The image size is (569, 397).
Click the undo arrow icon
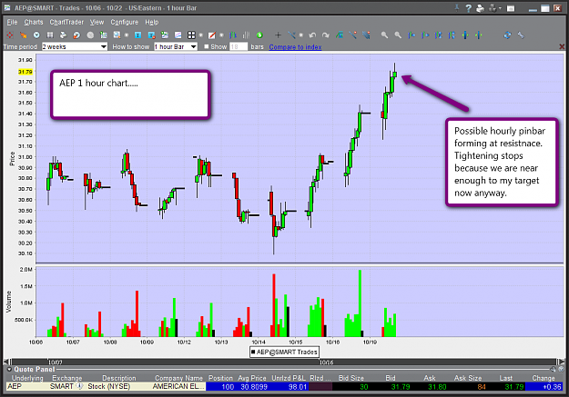(x=312, y=35)
